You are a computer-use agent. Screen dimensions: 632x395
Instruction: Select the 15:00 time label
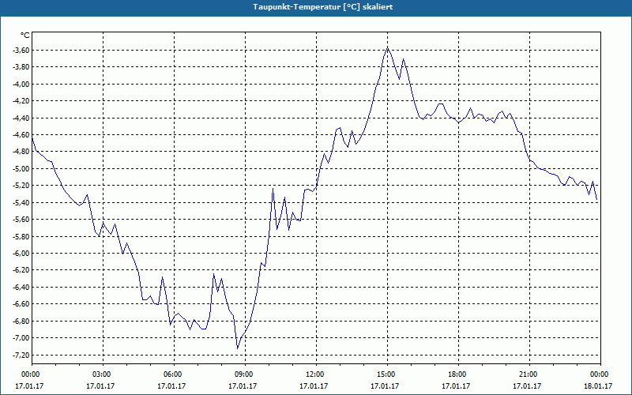386,374
